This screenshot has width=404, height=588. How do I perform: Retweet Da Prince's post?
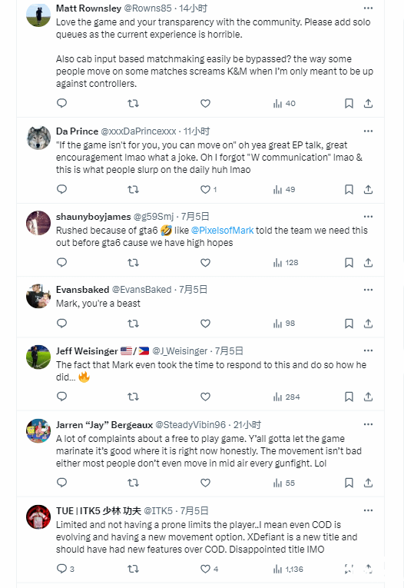pyautogui.click(x=133, y=189)
